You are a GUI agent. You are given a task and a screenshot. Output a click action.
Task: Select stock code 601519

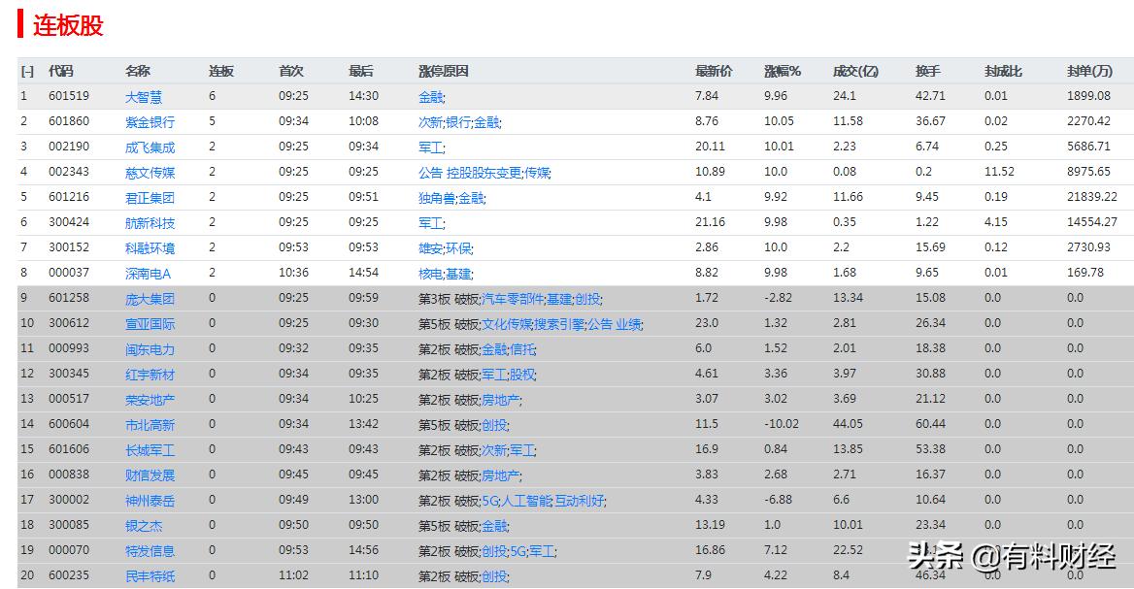coord(69,95)
